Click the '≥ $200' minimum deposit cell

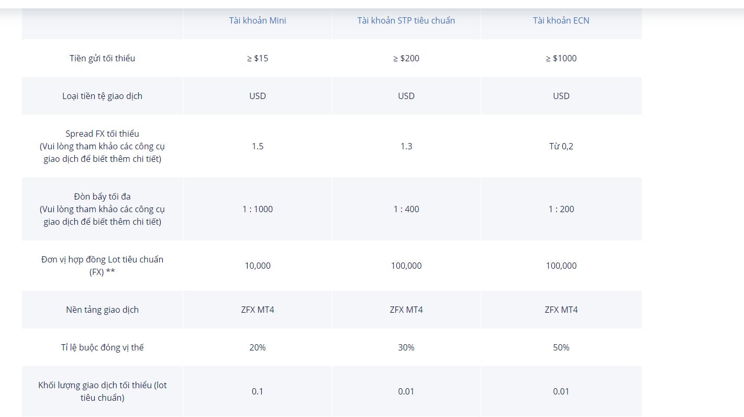pos(406,58)
